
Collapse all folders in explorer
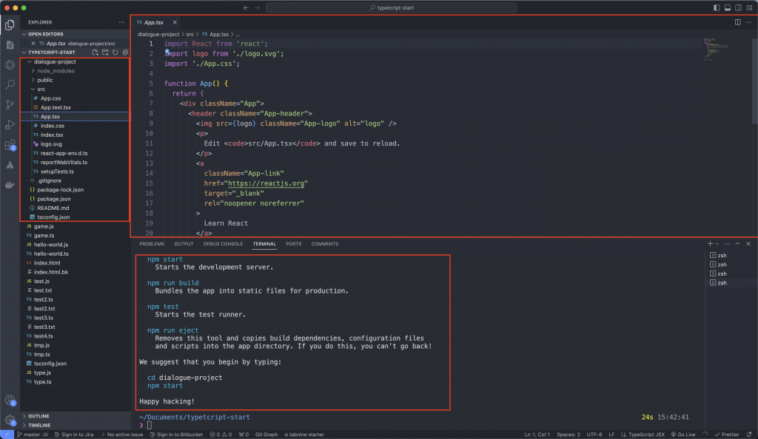click(125, 52)
